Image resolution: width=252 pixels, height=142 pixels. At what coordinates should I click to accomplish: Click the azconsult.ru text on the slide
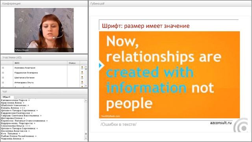click(221, 123)
